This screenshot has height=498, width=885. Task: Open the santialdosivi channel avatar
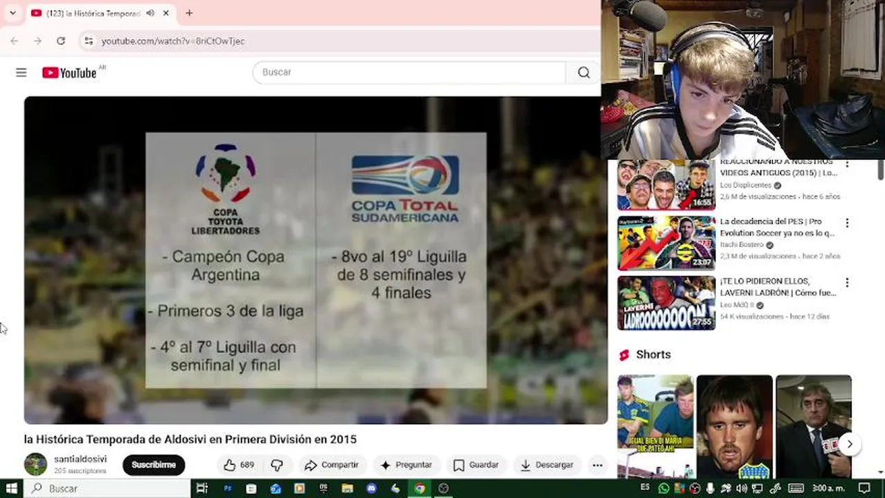[x=35, y=464]
